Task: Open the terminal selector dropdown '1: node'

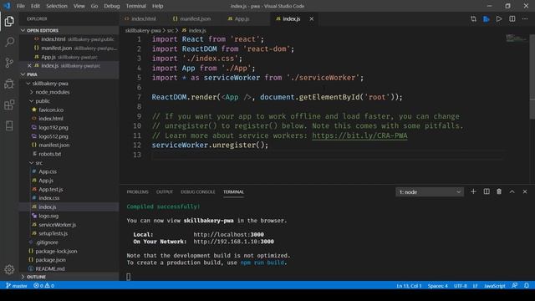Action: (x=430, y=192)
